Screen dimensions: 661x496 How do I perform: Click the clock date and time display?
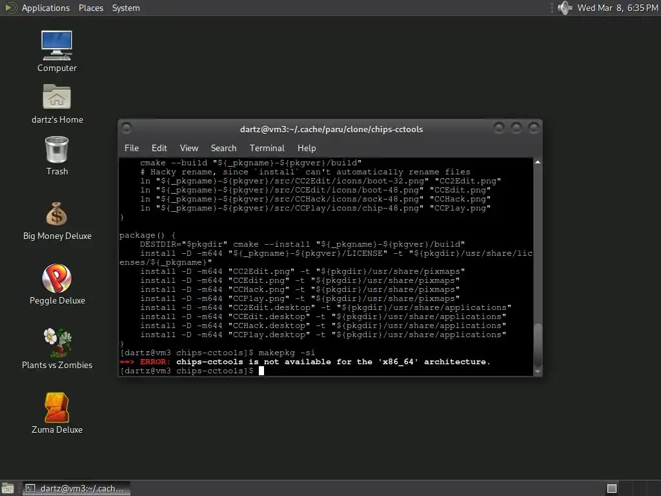[618, 8]
